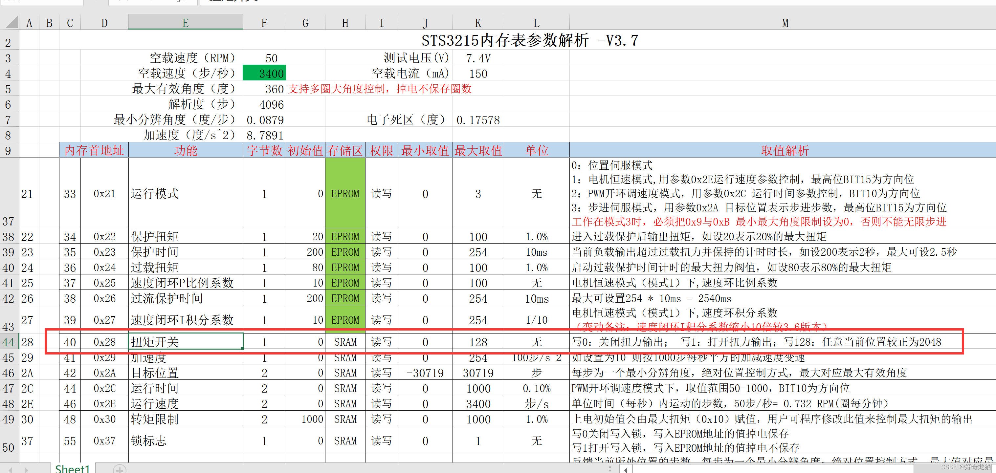Select column E header
This screenshot has height=473, width=996.
(185, 23)
